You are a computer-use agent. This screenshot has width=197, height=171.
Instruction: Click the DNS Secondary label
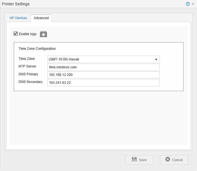click(x=31, y=82)
